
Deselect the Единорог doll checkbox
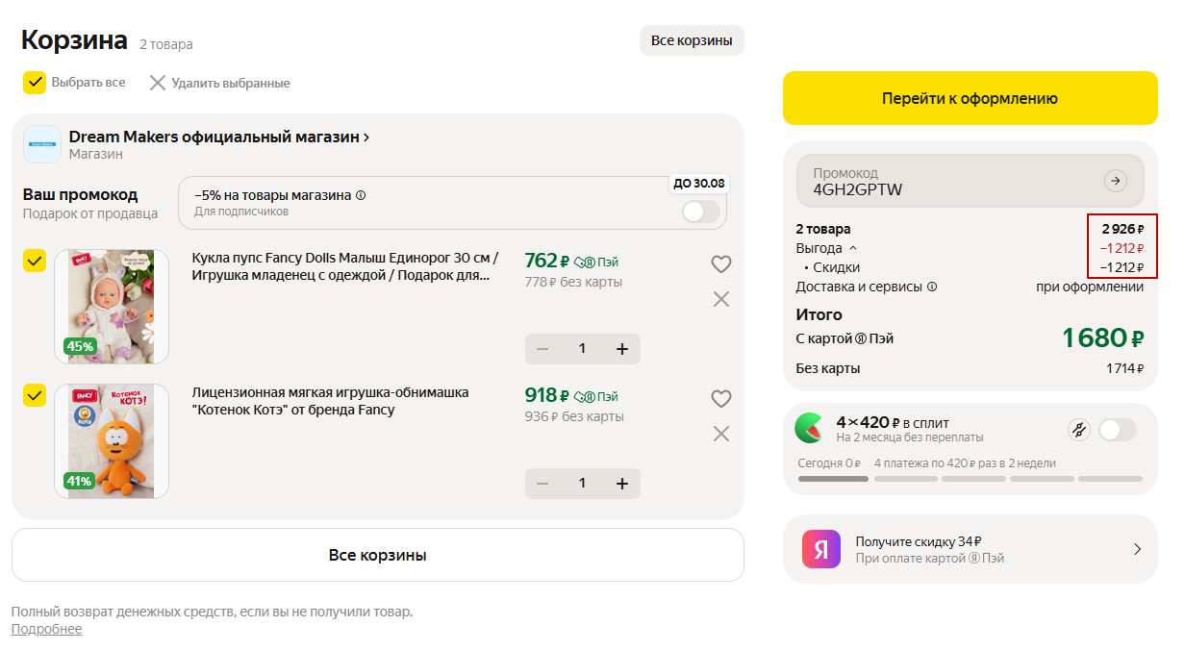35,261
